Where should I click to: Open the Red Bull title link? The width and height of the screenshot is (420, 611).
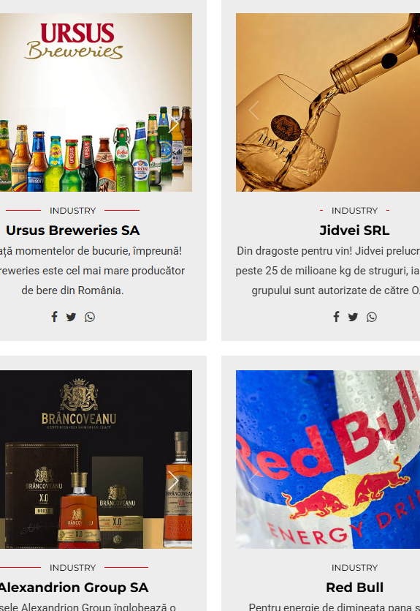tap(354, 588)
